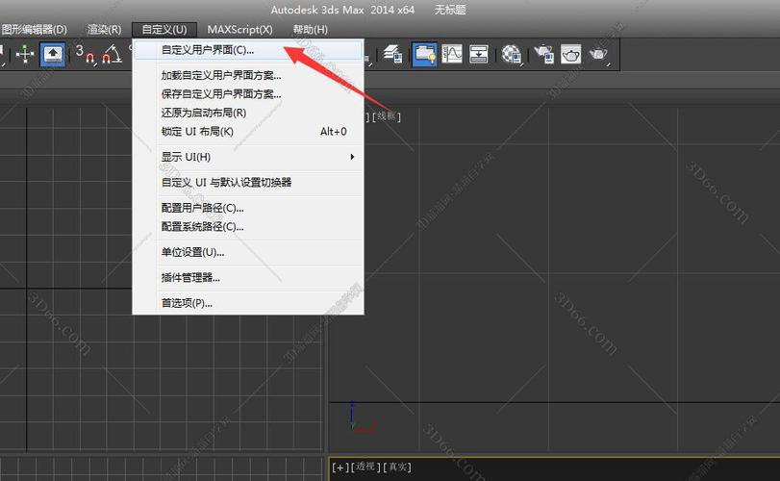Close the 自定义(U) menu
Image resolution: width=780 pixels, height=481 pixels.
click(164, 30)
